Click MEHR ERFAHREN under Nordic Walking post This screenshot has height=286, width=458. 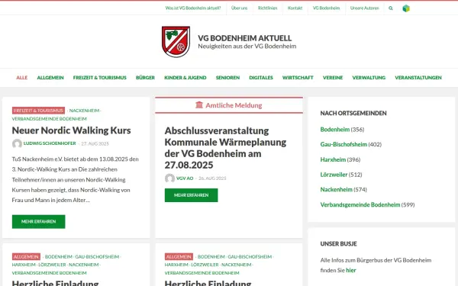pos(39,222)
